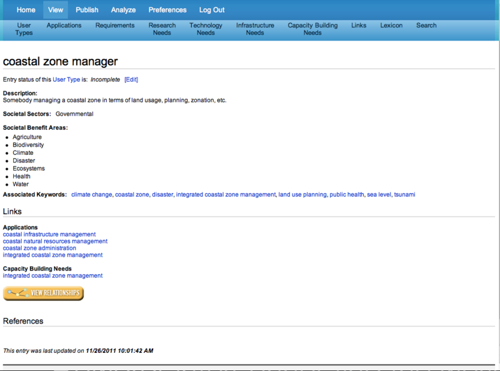The height and width of the screenshot is (371, 500).
Task: Follow the tsunami keyword link
Action: coord(404,195)
